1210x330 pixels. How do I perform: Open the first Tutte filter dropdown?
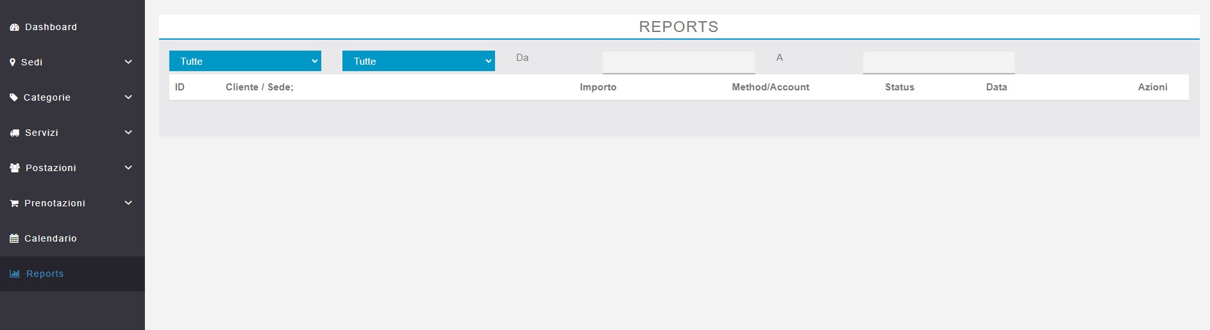(245, 61)
